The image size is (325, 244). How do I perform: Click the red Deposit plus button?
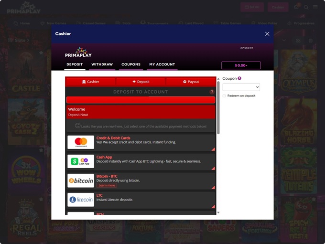(x=141, y=82)
